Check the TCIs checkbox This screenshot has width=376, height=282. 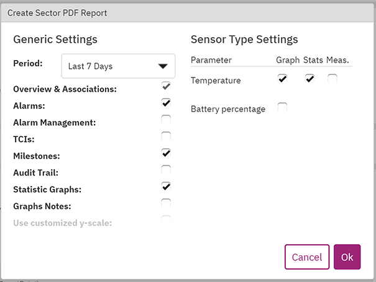pos(166,136)
